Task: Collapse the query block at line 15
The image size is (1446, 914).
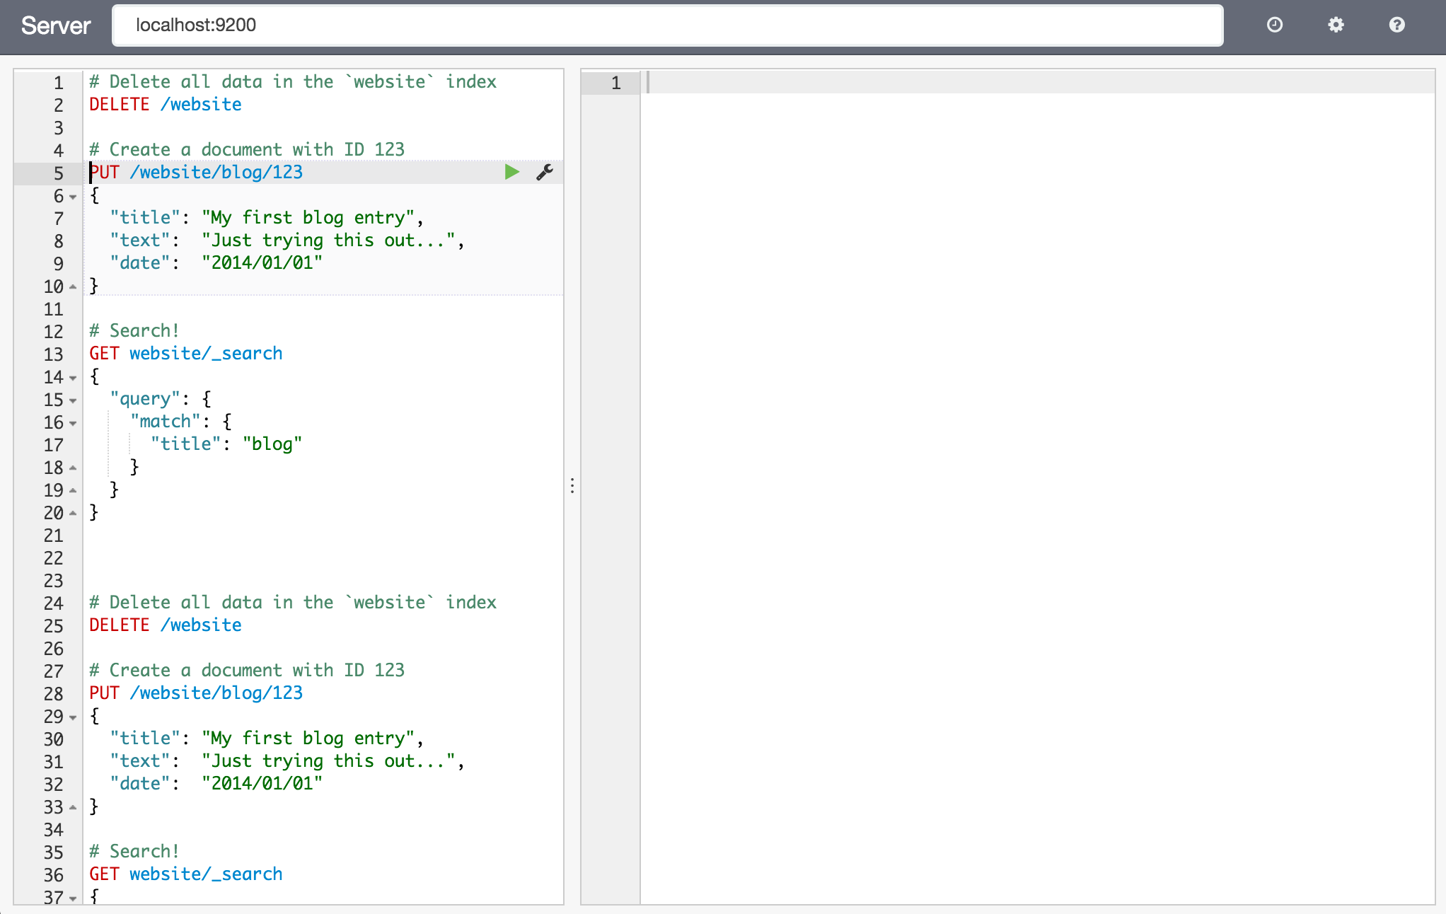Action: [72, 400]
